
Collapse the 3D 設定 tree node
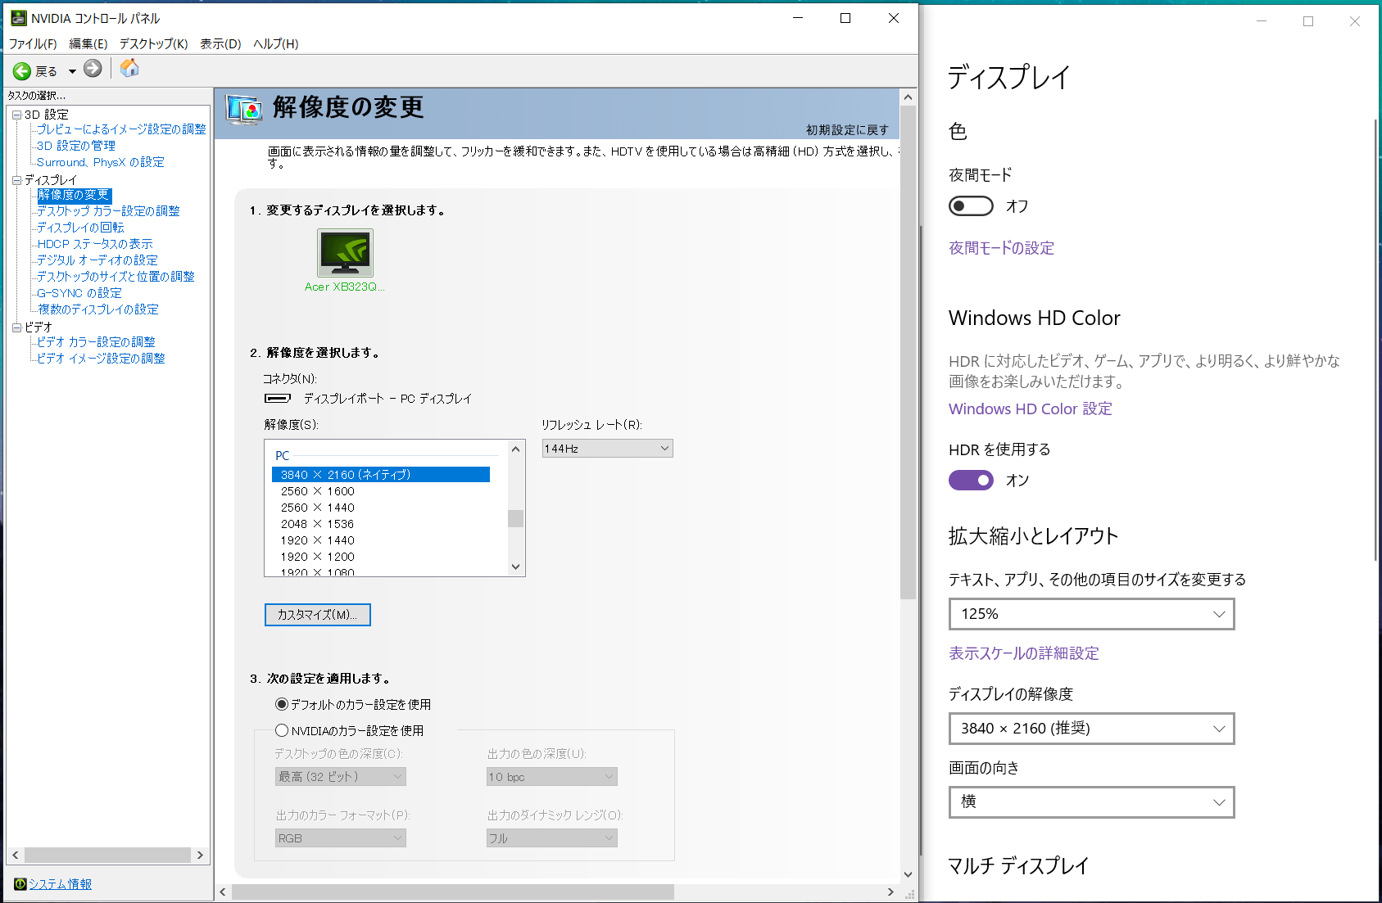(16, 115)
